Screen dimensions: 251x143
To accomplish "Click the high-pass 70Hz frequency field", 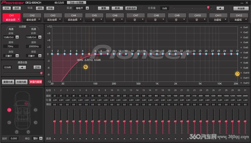I will coord(10,46).
